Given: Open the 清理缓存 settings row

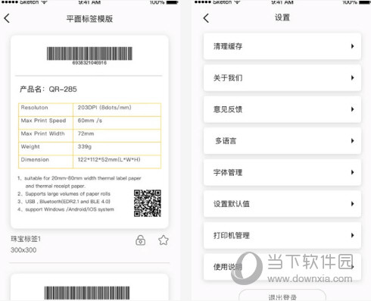Looking at the screenshot, I should [282, 46].
